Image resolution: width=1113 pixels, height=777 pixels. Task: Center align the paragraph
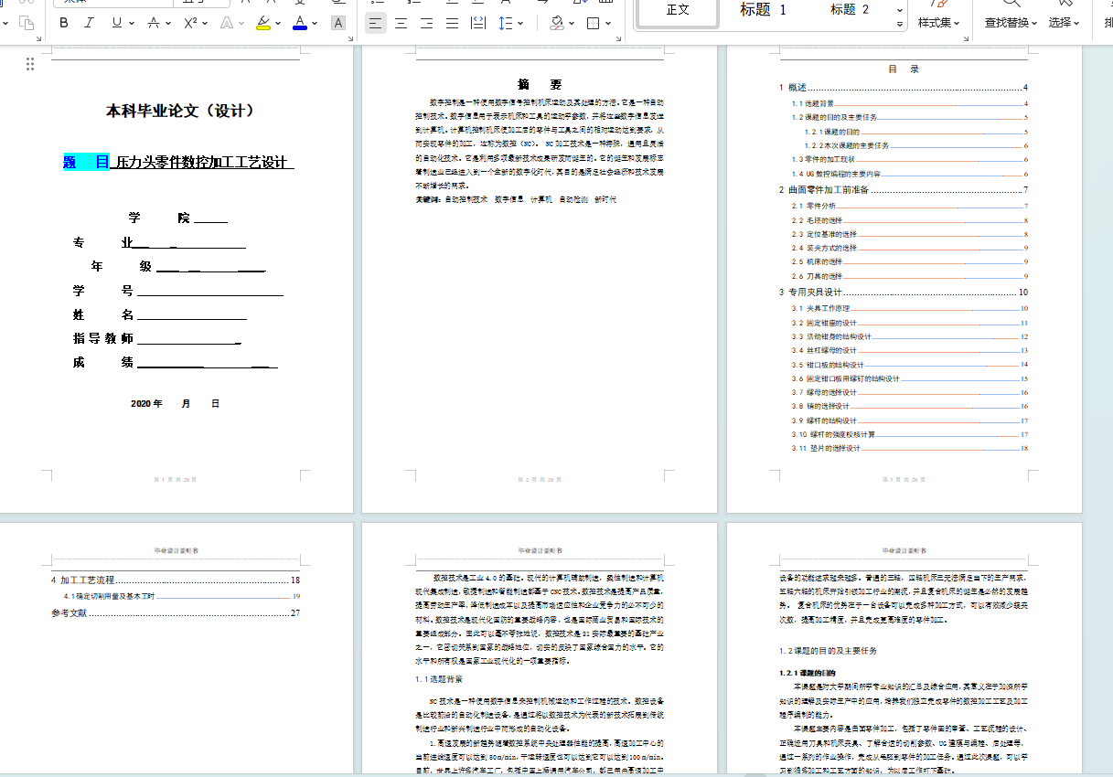pyautogui.click(x=401, y=23)
